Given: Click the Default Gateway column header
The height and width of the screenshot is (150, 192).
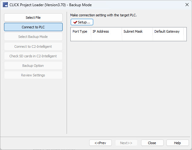Looking at the screenshot, I should 168,31.
